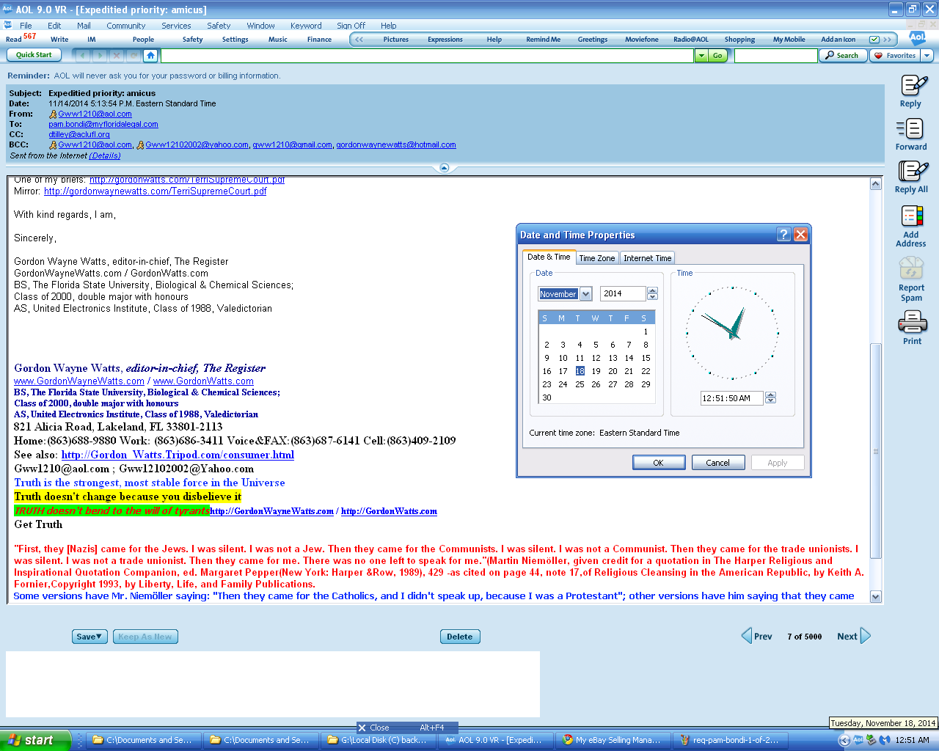This screenshot has height=751, width=939.
Task: Click the AOL logo icon
Action: click(x=917, y=37)
